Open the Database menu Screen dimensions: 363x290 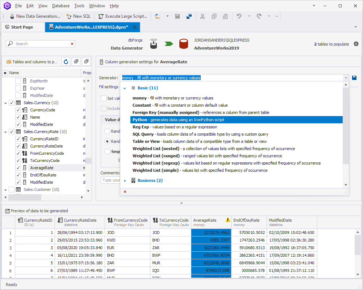point(61,6)
